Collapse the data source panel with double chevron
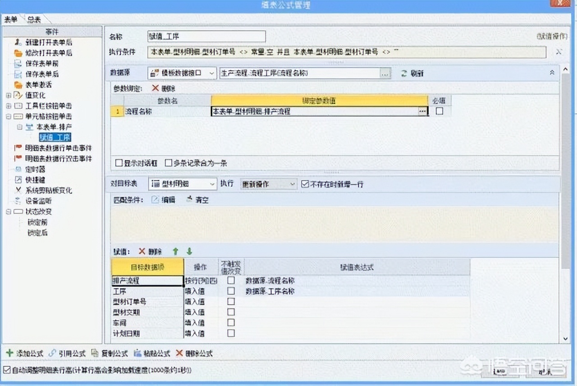 (x=552, y=73)
